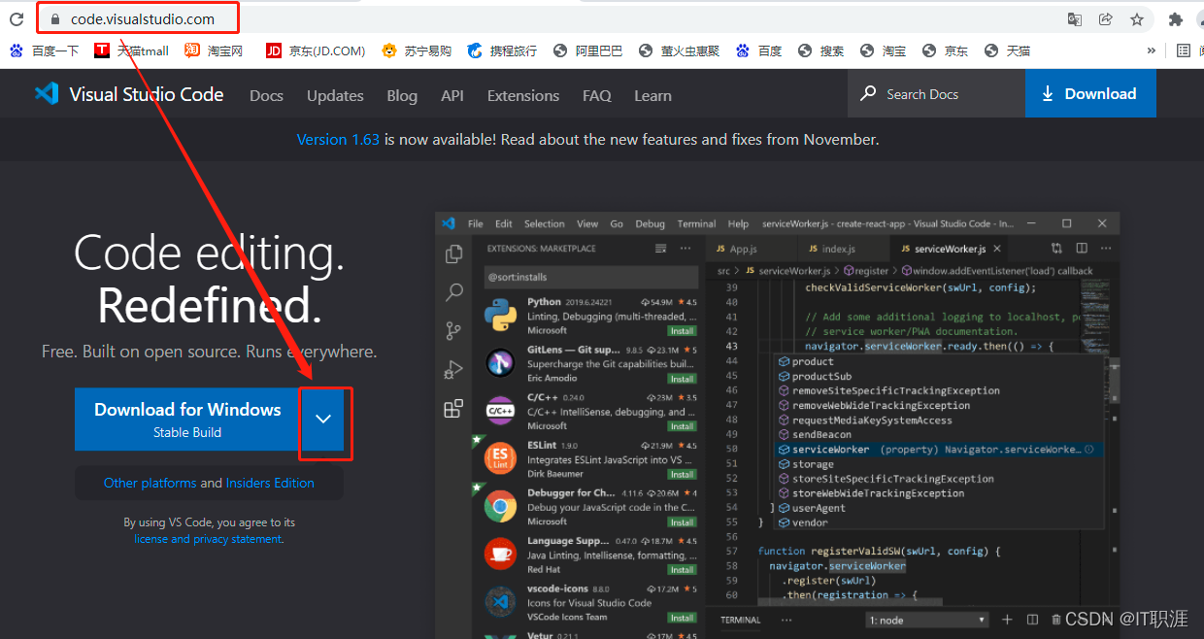Open the Extensions navigation item
The height and width of the screenshot is (639, 1204).
(x=523, y=95)
